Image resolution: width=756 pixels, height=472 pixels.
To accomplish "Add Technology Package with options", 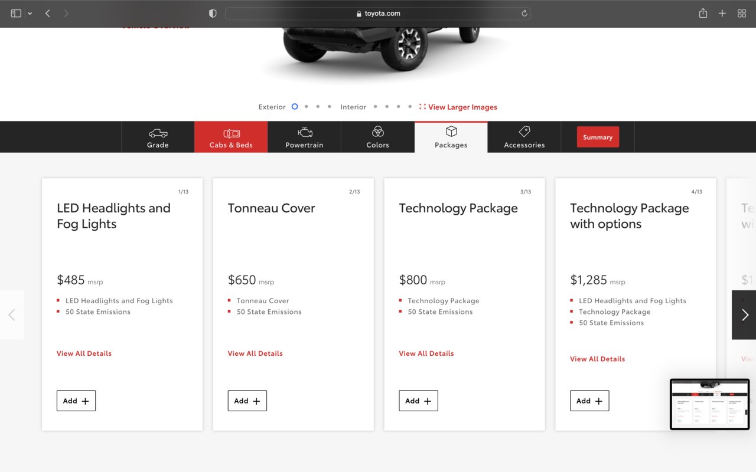I will click(589, 401).
